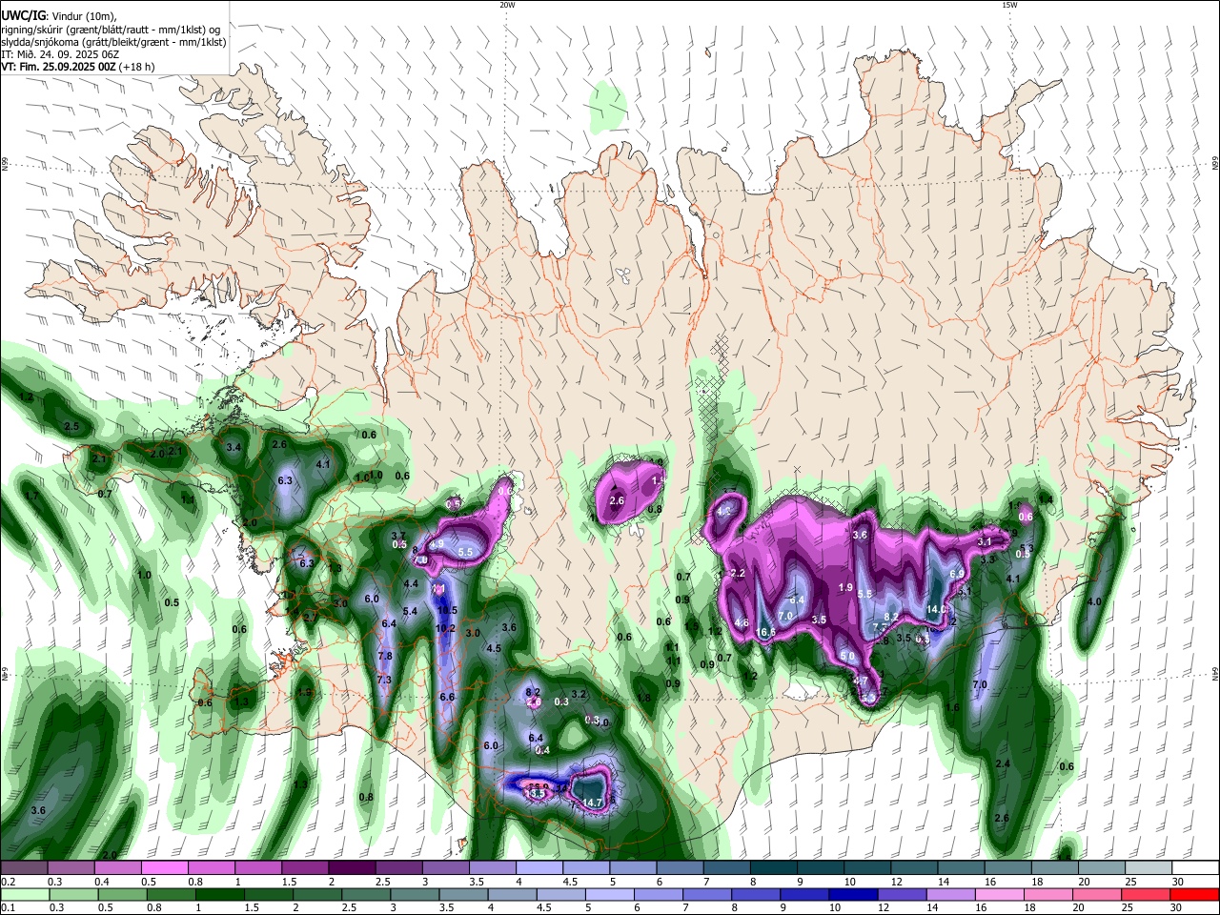The height and width of the screenshot is (915, 1220).
Task: Click the dark teal swatch between 9 and 10 in snow legend
Action: pos(821,867)
